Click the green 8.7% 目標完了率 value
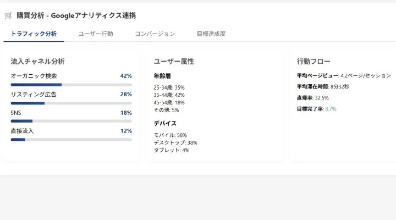This screenshot has width=396, height=220. coord(331,109)
